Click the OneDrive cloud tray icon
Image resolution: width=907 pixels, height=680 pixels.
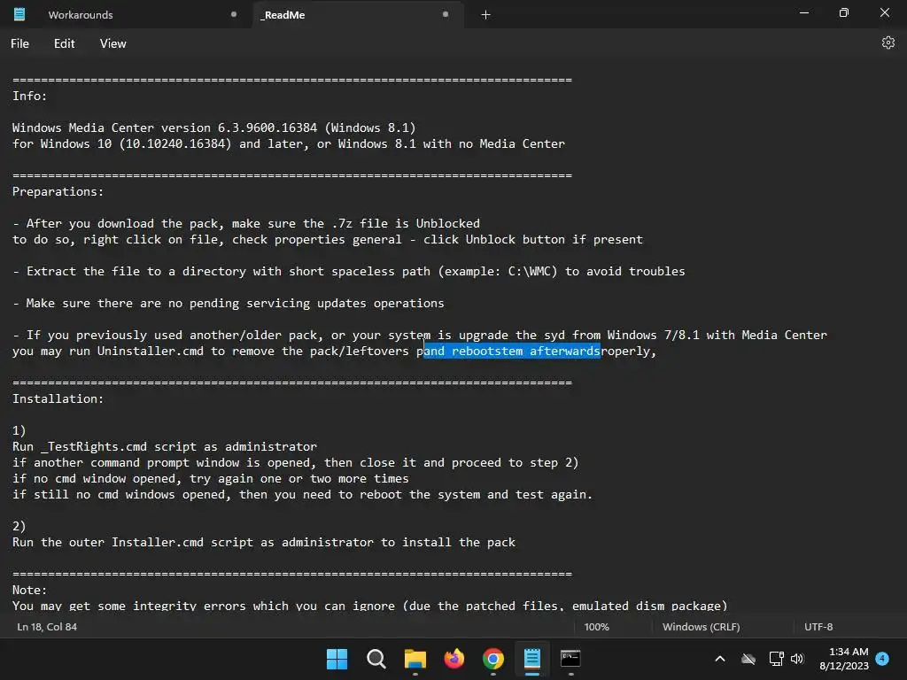tap(748, 659)
